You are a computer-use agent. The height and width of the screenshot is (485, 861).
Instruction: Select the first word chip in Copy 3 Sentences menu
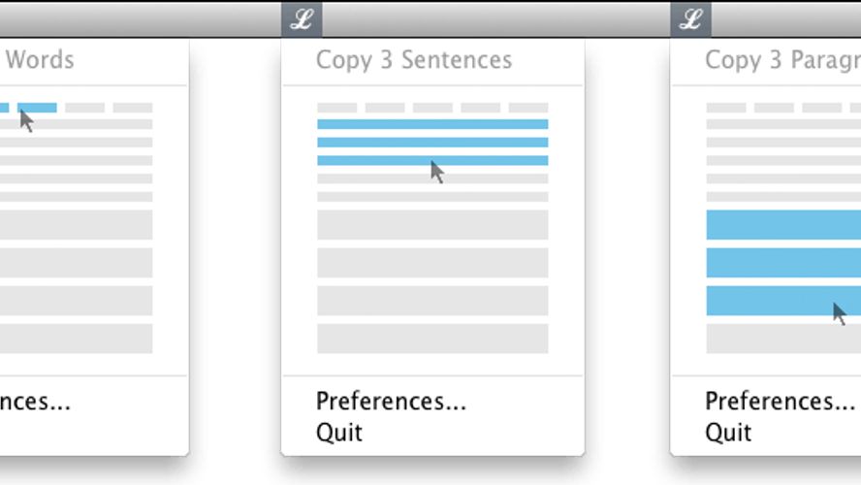336,107
